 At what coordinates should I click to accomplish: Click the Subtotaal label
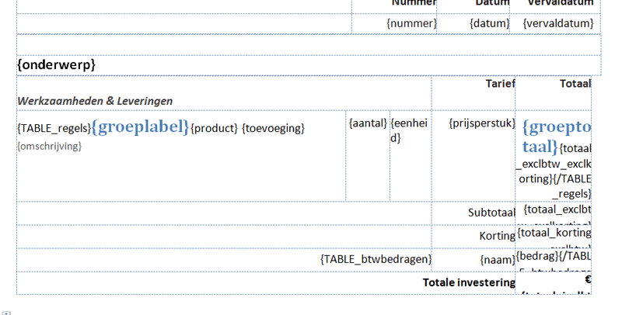[x=491, y=213]
